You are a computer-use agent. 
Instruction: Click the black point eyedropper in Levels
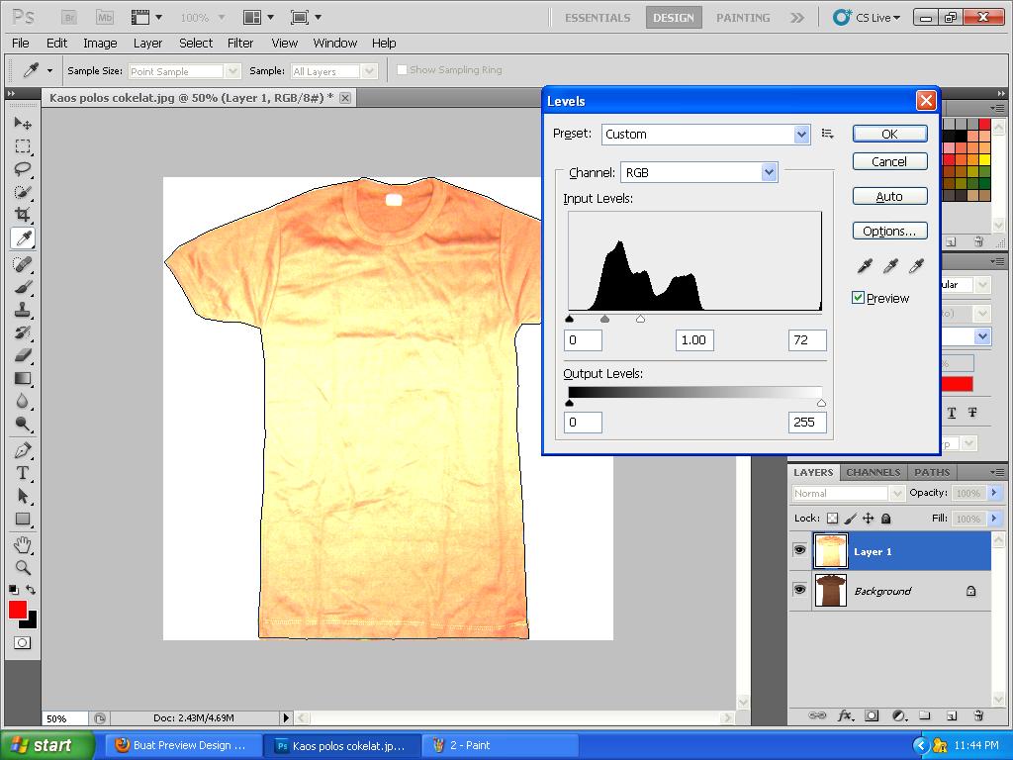pos(865,265)
